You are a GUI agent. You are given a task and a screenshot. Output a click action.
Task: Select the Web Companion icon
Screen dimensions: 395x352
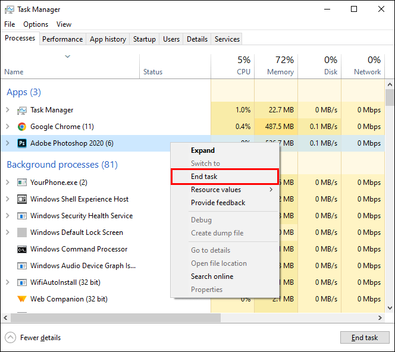22,299
